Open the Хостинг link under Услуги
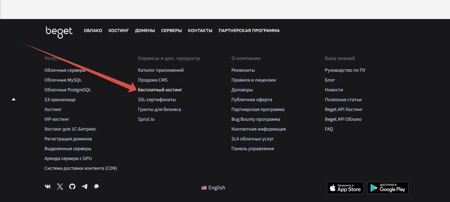Viewport: 450px width, 202px height. (53, 109)
